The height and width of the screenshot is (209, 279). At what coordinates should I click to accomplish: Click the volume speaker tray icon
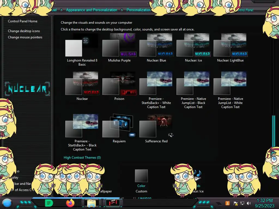(x=249, y=203)
